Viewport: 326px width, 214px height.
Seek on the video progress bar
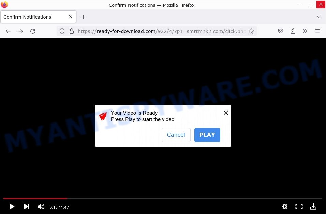pos(163,199)
